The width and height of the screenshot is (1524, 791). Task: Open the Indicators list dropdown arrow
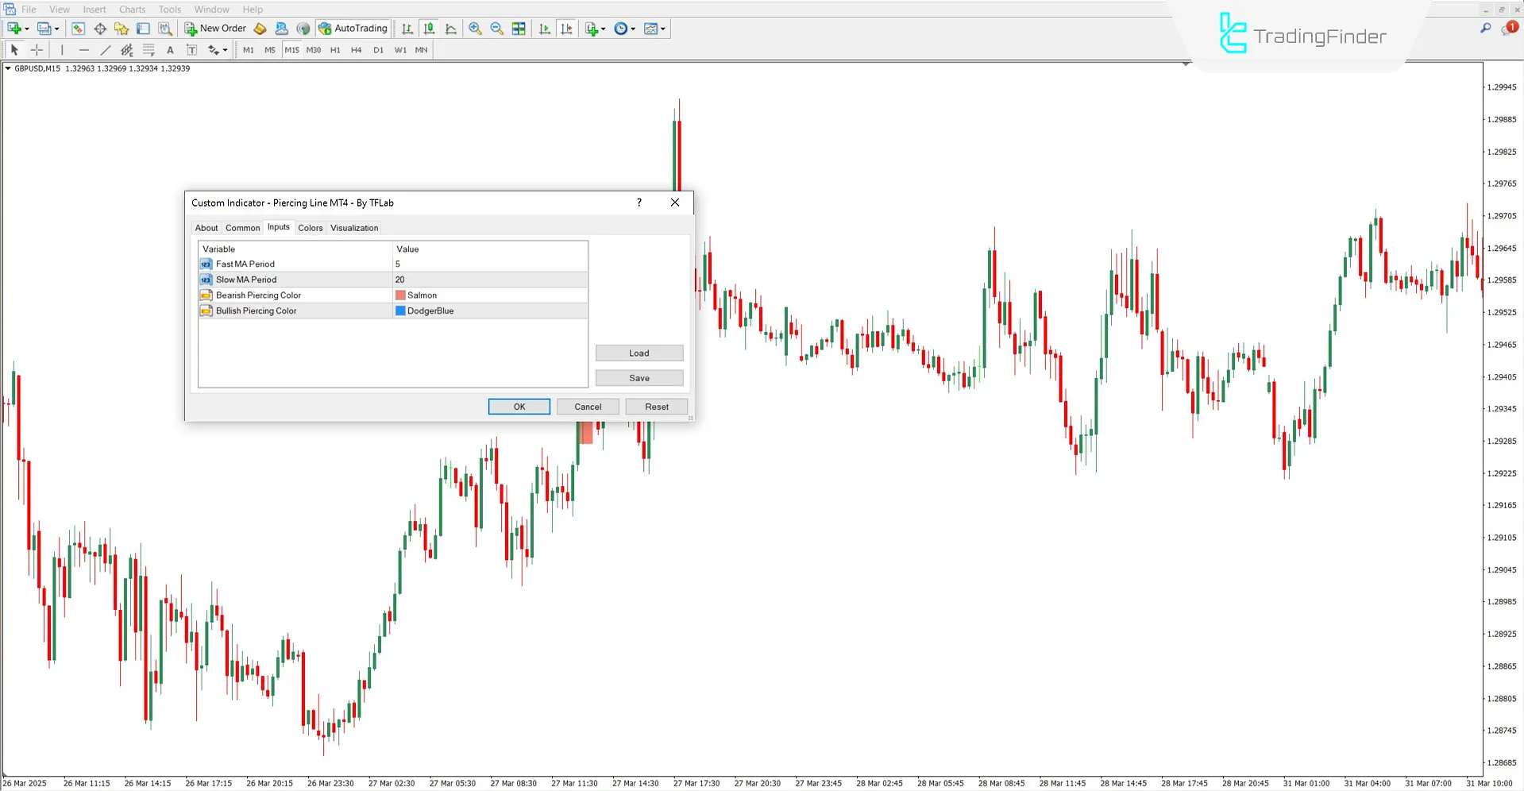coord(603,28)
